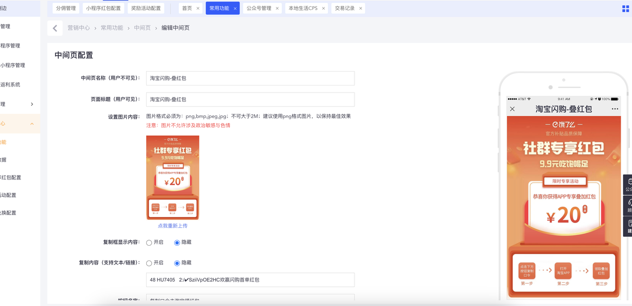
Task: Open the 顾问 headset floating icon
Action: click(628, 206)
